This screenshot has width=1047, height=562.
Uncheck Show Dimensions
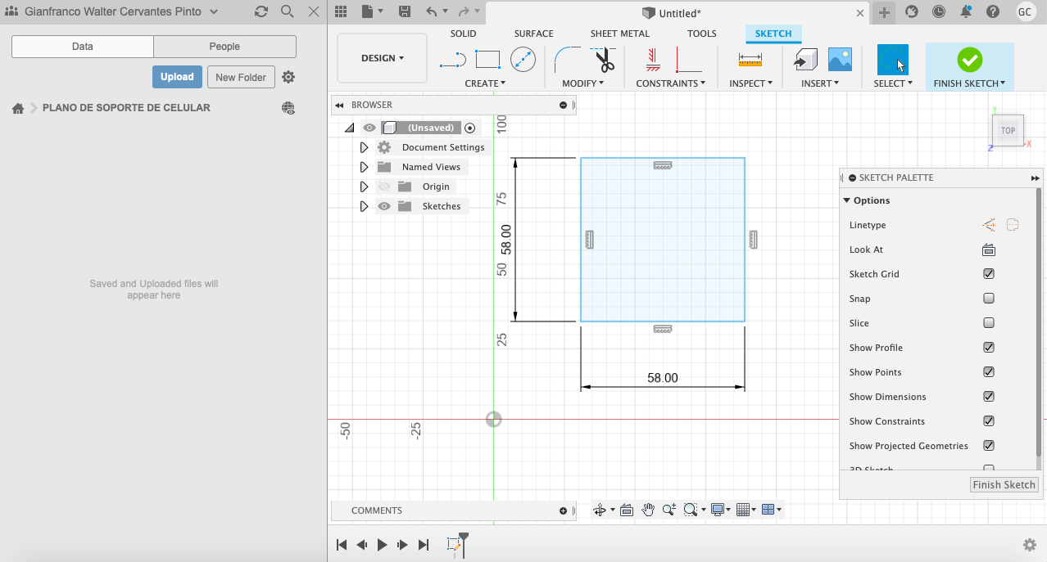click(x=989, y=397)
